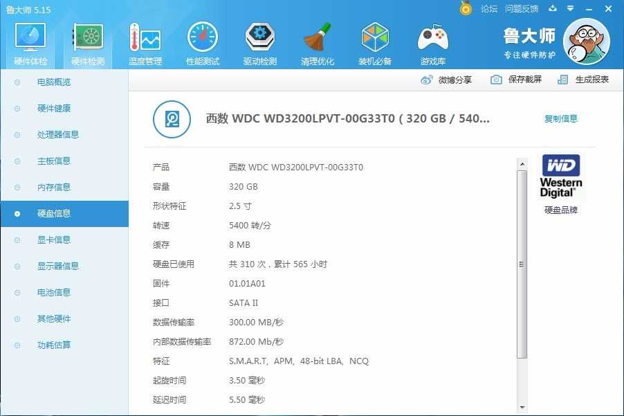Click the firmware value "01.01A01"
This screenshot has height=416, width=624.
pyautogui.click(x=247, y=284)
